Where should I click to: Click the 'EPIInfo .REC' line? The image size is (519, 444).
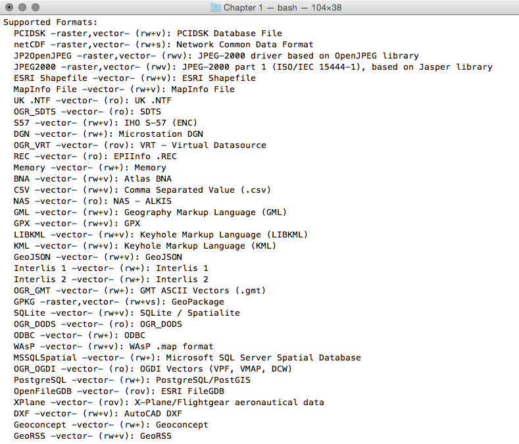[95, 157]
